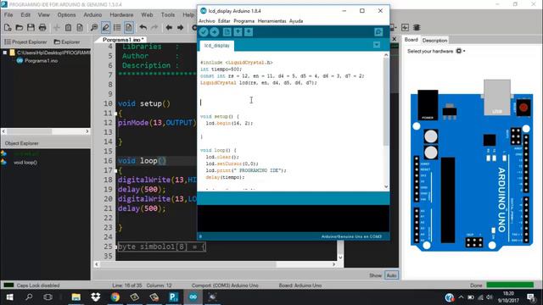
Task: Undo the last edit in Programino
Action: click(143, 27)
